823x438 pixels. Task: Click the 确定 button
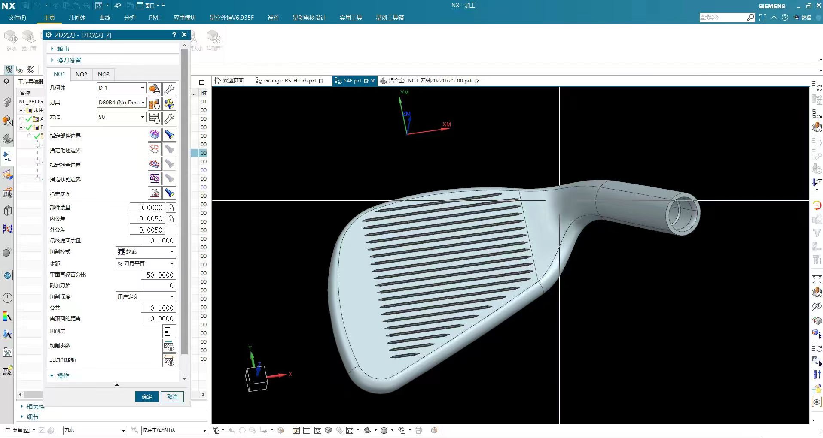147,397
